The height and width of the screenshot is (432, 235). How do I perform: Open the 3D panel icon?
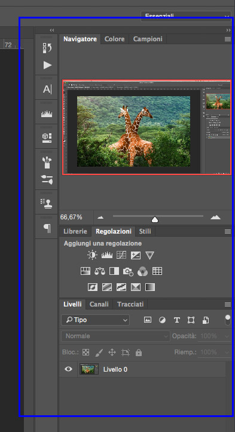[x=47, y=138]
